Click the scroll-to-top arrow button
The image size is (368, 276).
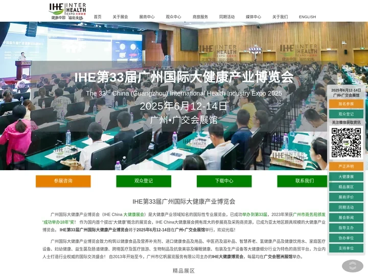(x=353, y=266)
